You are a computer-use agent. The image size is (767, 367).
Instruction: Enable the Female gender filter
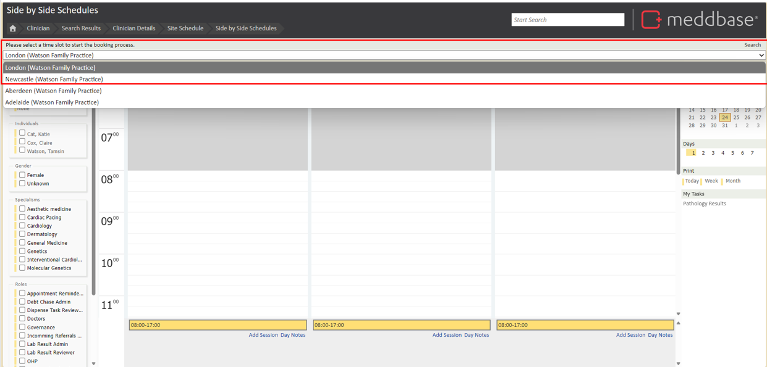point(22,175)
